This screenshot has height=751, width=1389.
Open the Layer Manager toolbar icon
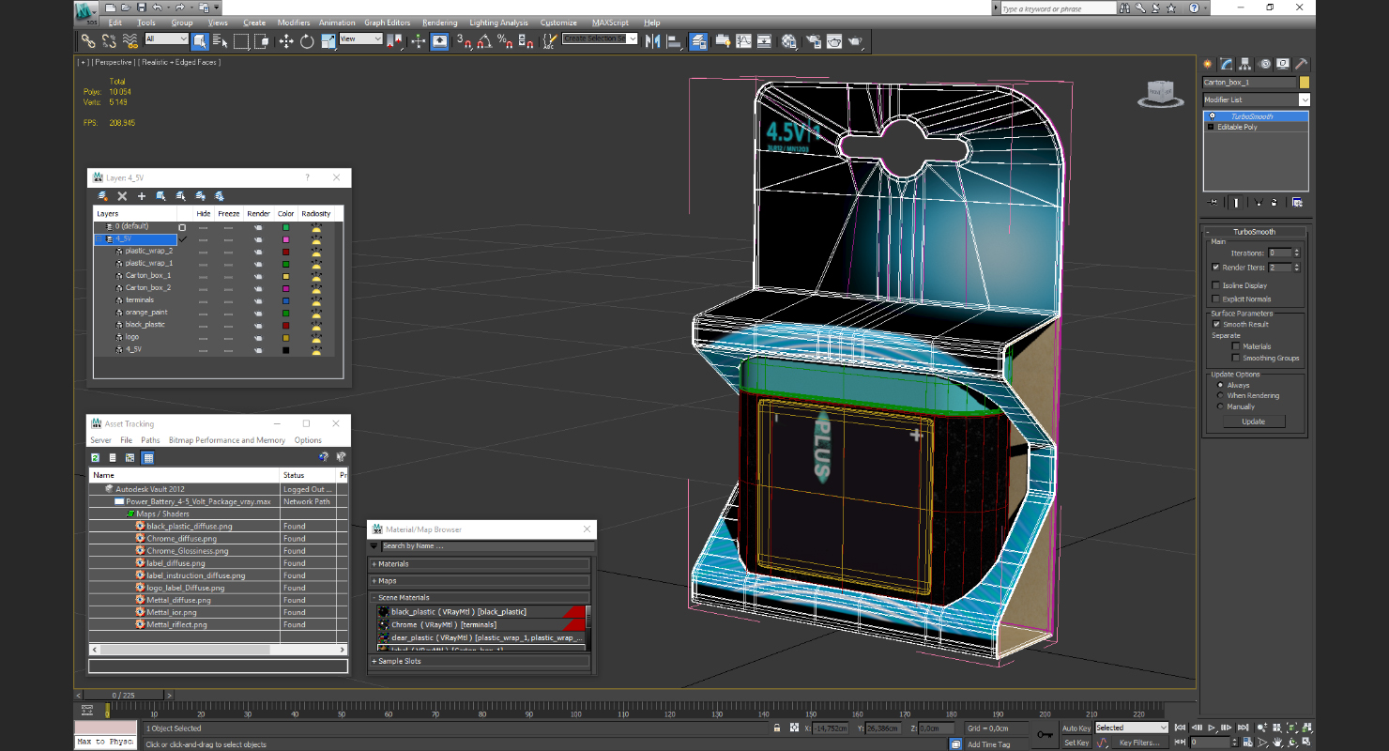pyautogui.click(x=699, y=41)
